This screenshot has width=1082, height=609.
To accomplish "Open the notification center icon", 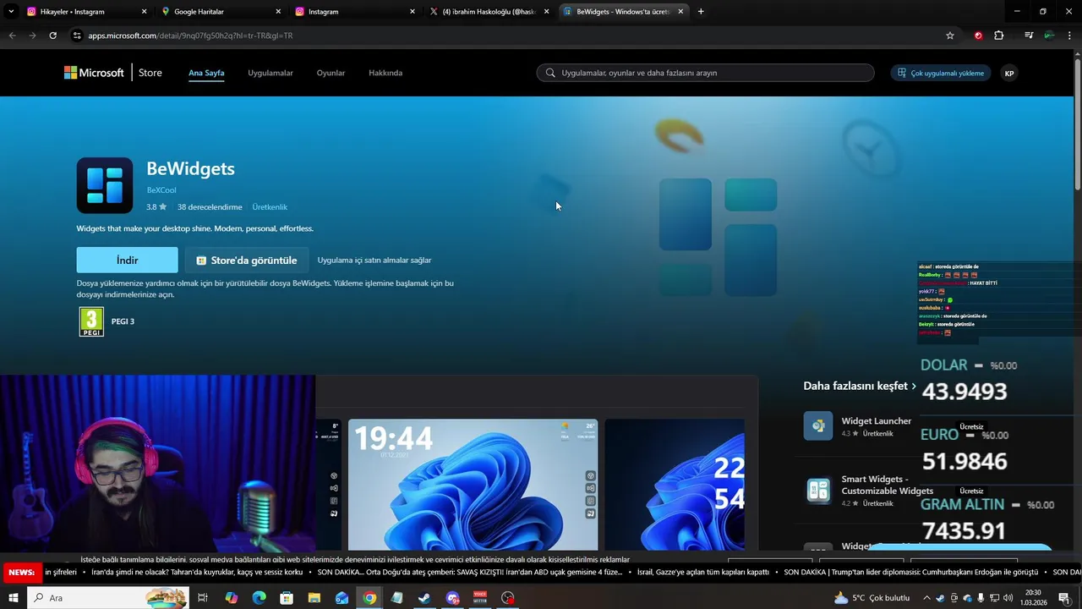I will pos(1064,598).
